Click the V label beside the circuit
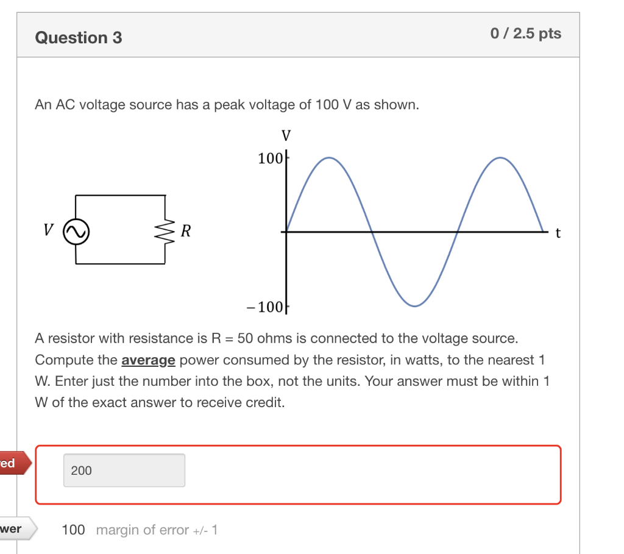 (48, 230)
